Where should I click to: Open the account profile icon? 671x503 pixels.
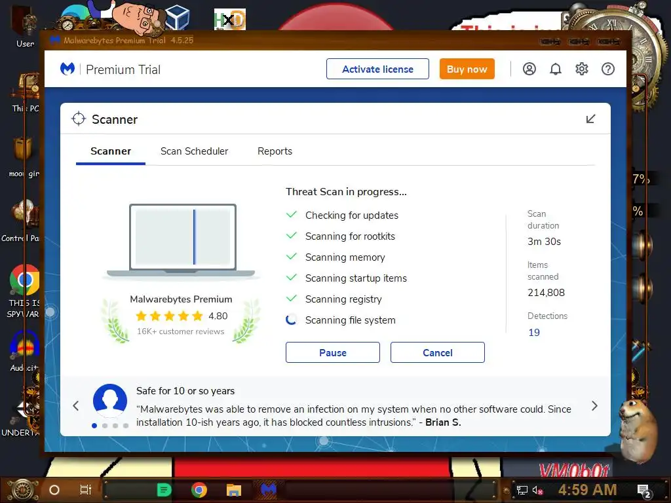[529, 69]
